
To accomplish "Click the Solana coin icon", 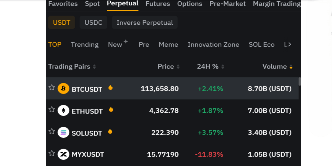I will (63, 133).
